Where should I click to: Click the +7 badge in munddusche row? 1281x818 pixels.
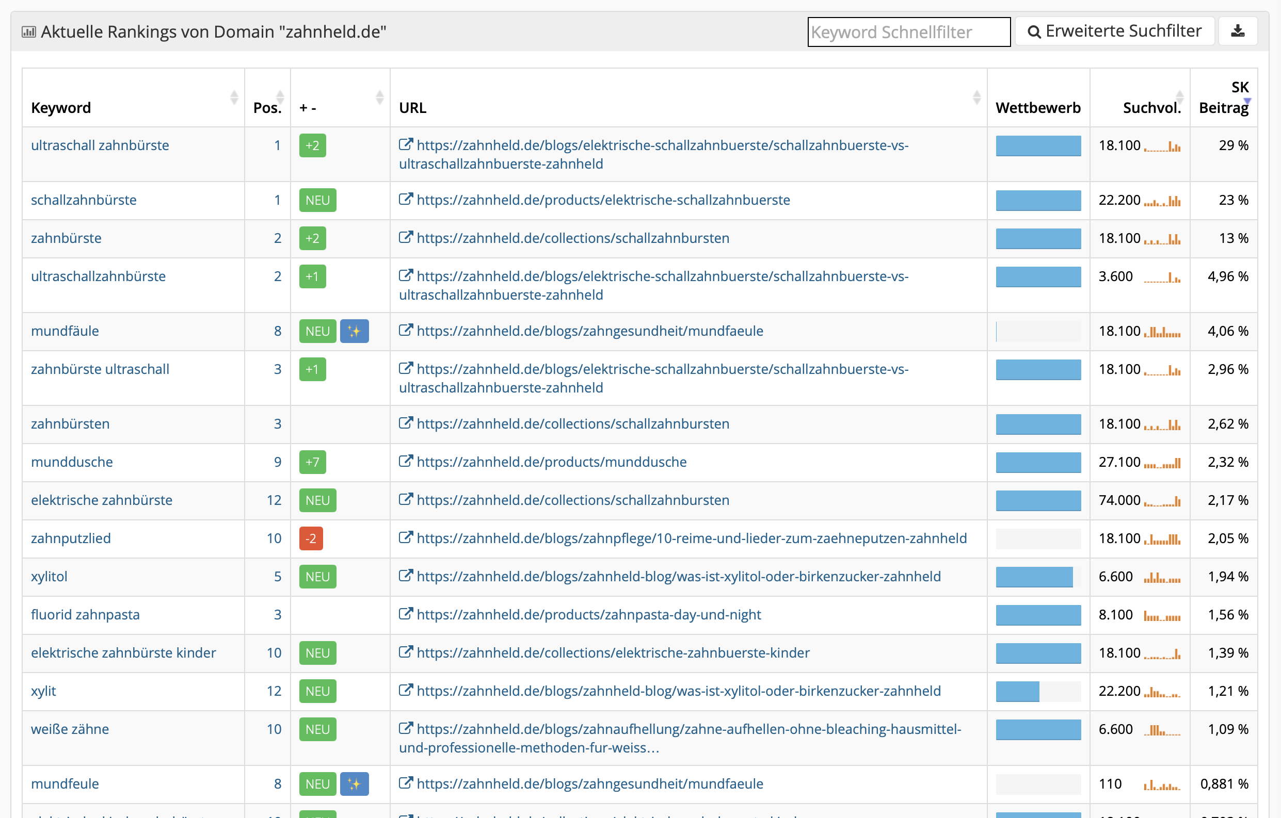312,462
